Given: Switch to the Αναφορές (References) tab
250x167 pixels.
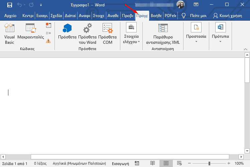Looking at the screenshot, I should tap(85, 16).
